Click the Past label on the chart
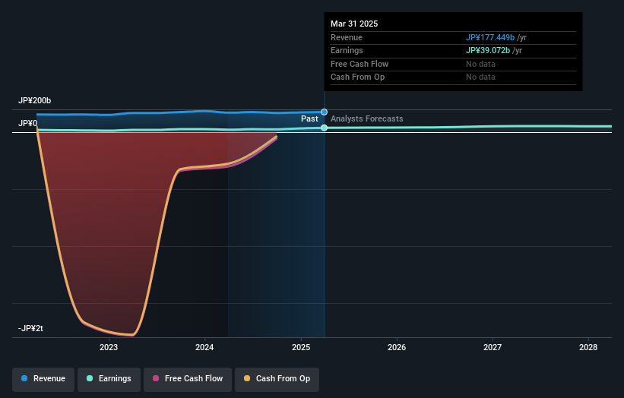This screenshot has width=624, height=398. (x=309, y=119)
